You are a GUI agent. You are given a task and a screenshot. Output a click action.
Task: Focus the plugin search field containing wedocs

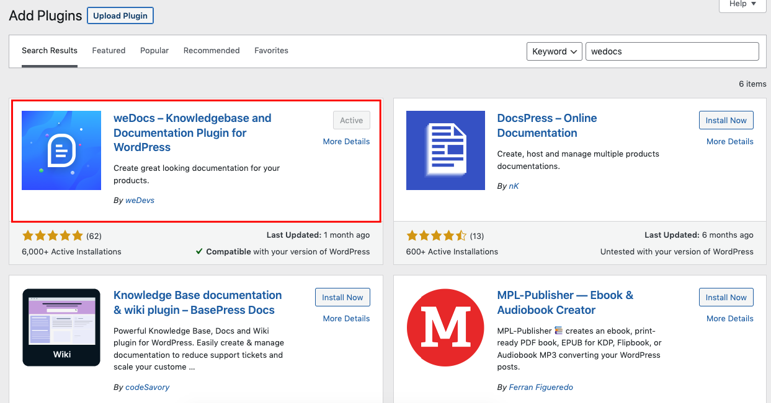[x=672, y=51]
